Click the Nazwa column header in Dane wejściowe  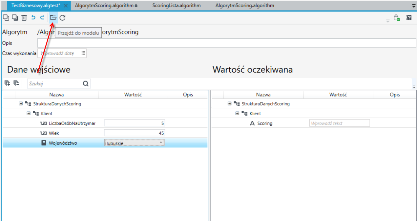56,95
